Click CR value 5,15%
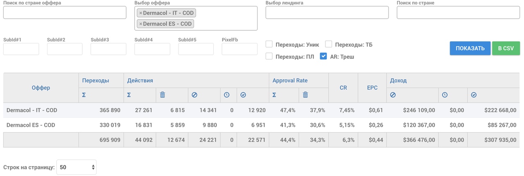Viewport: 524px width, 176px height. [347, 125]
